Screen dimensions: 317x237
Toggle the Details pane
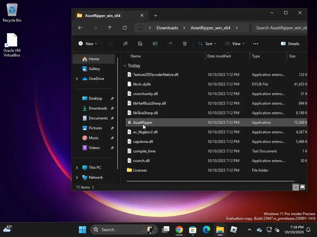pyautogui.click(x=290, y=44)
